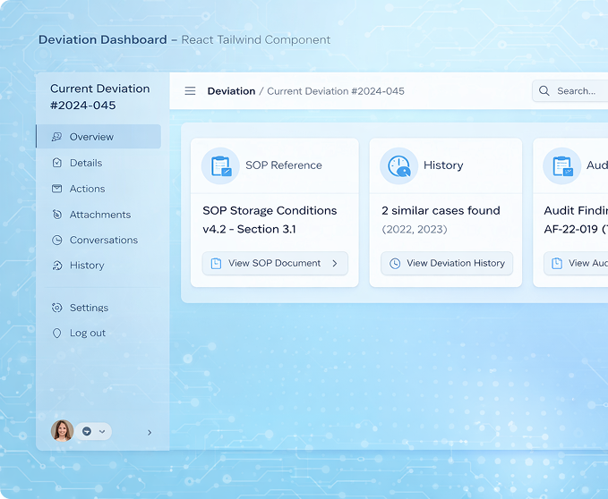Select Actions in the sidebar
This screenshot has height=499, width=608.
tap(87, 189)
